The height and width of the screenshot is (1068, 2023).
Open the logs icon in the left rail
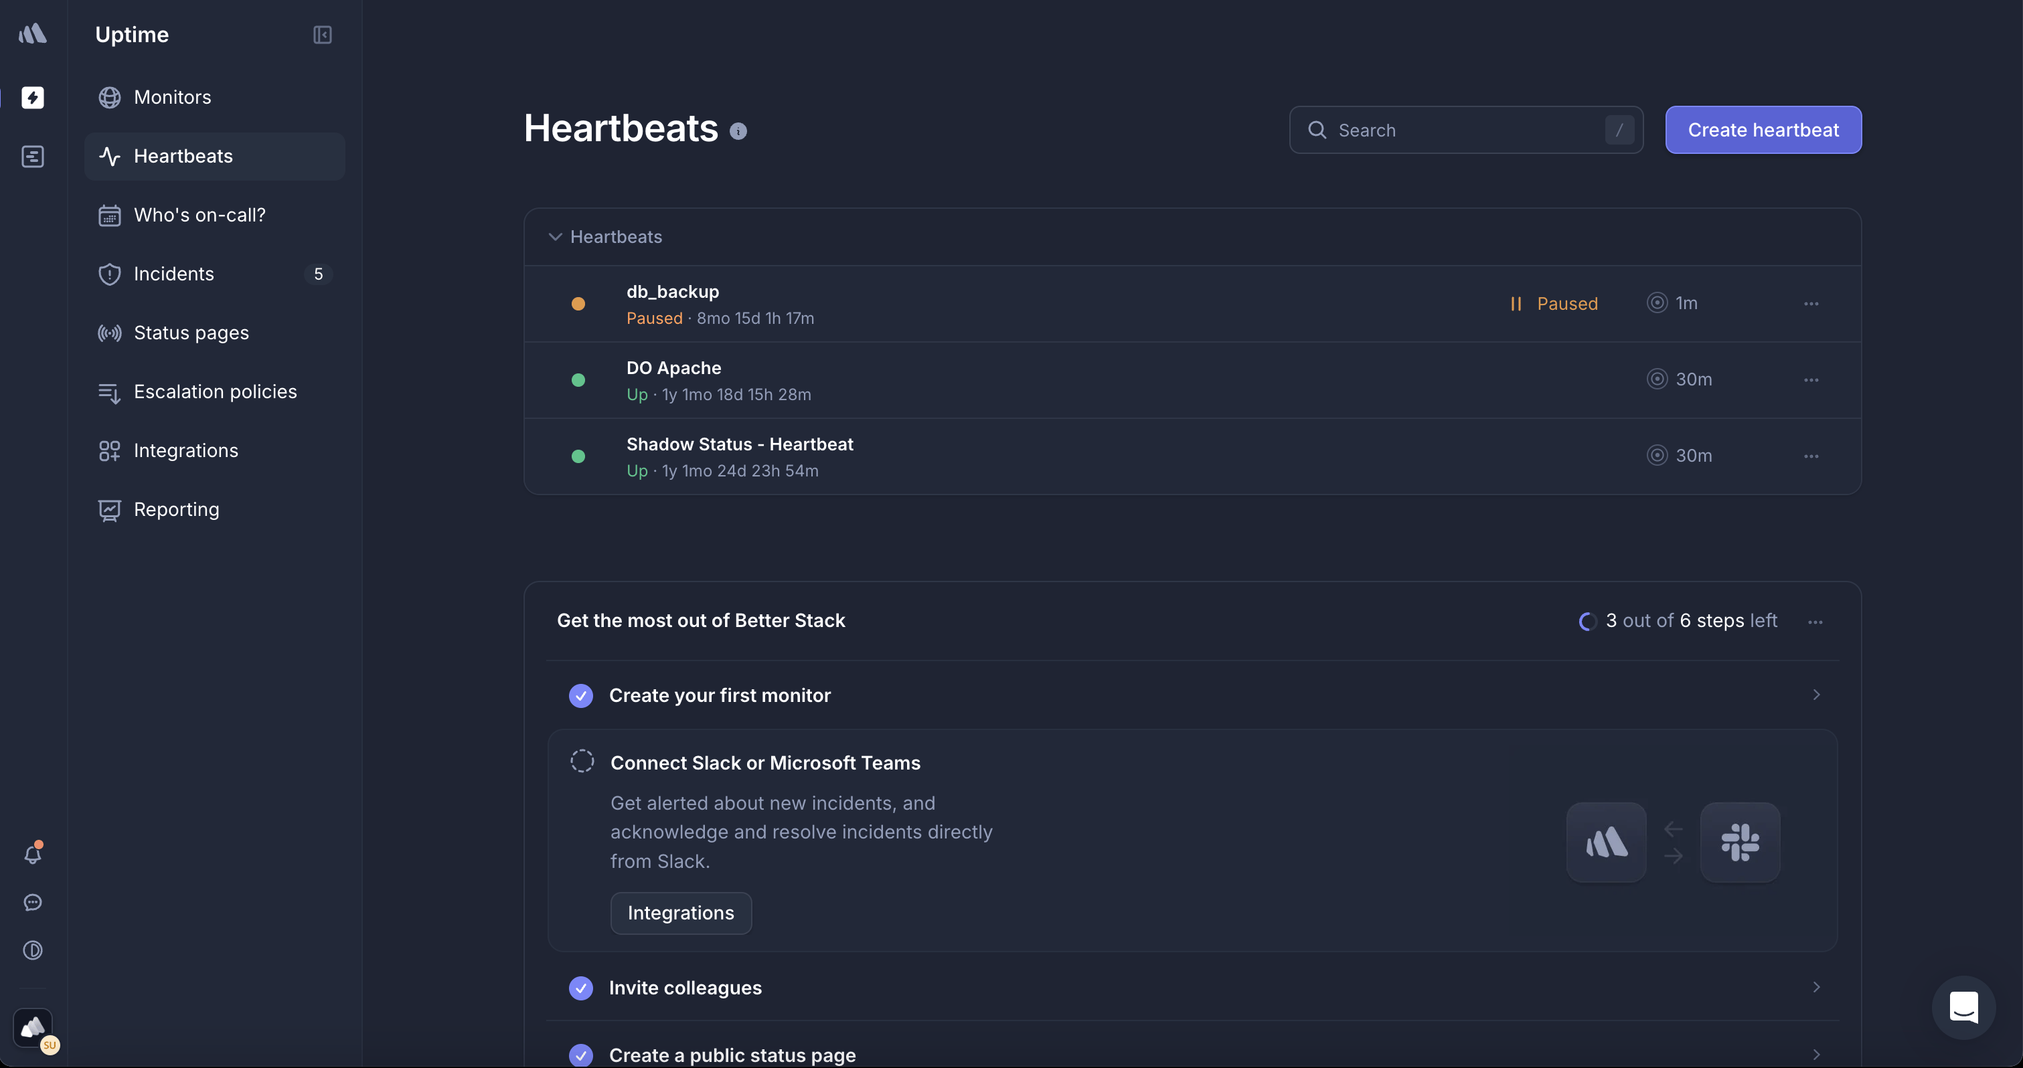(x=33, y=157)
